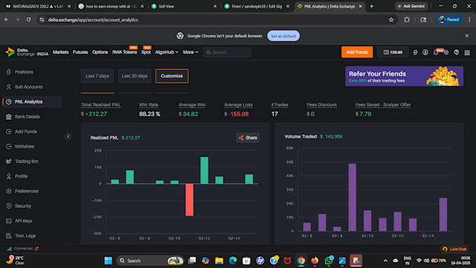
Task: Click the Connected status indicator
Action: (23, 248)
